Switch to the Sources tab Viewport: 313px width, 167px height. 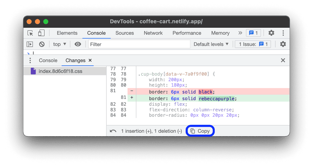click(x=125, y=33)
